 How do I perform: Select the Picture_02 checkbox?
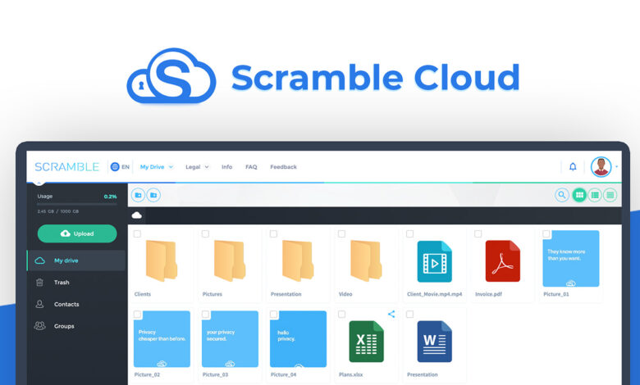(x=138, y=314)
